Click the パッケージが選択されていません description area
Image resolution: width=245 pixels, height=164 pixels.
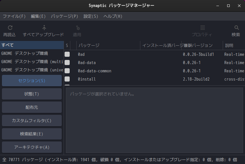pyautogui.click(x=154, y=120)
